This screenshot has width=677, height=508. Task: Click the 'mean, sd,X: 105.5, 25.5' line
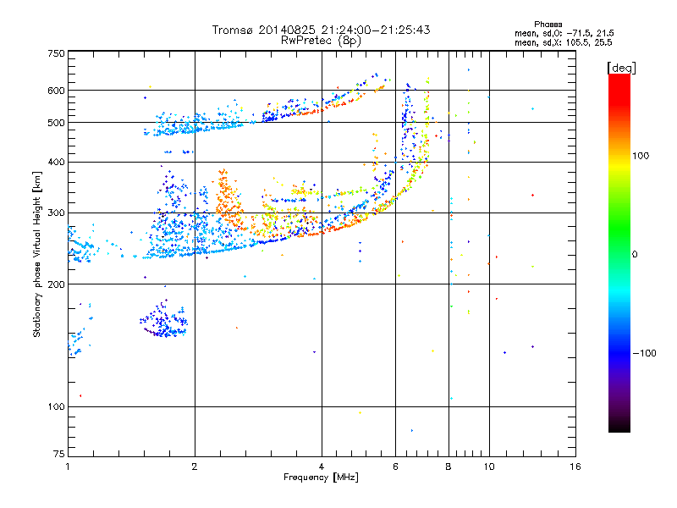pyautogui.click(x=563, y=42)
